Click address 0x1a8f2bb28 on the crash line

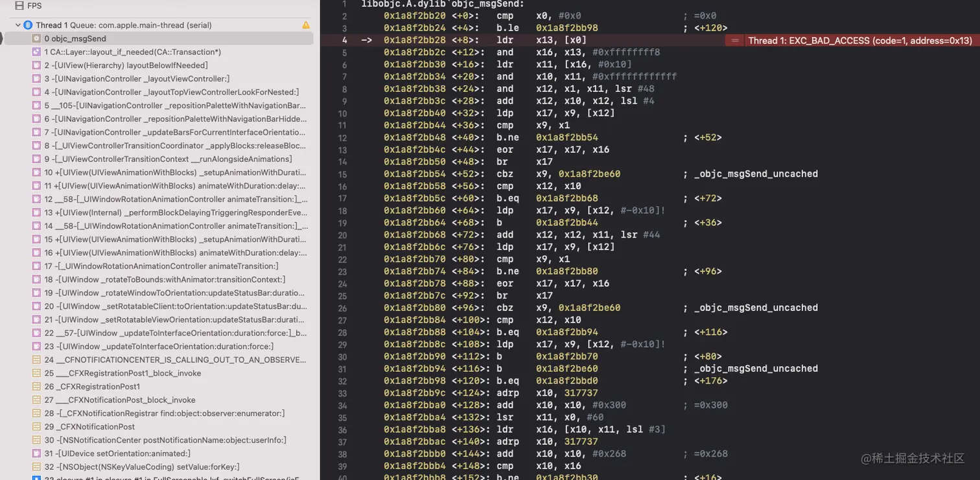click(x=414, y=40)
